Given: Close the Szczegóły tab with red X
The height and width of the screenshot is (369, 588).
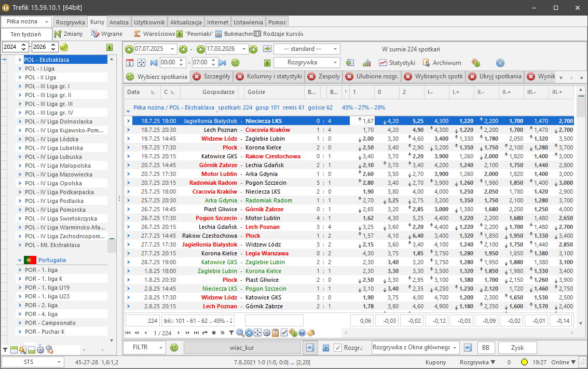Looking at the screenshot, I should [197, 77].
